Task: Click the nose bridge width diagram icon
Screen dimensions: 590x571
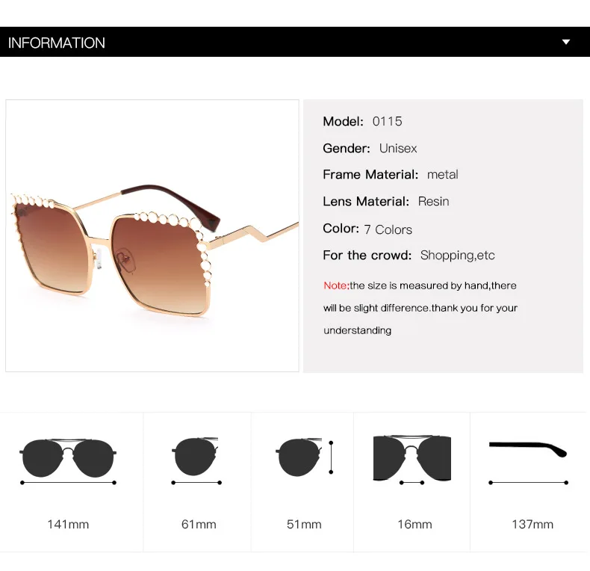Action: click(x=412, y=460)
